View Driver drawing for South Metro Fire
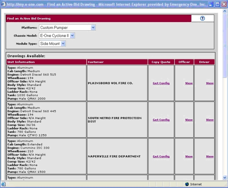The height and width of the screenshot is (188, 228). click(x=210, y=120)
